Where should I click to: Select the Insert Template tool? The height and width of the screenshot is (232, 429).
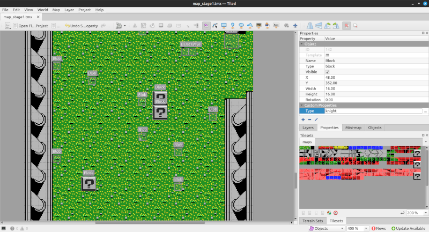[267, 26]
